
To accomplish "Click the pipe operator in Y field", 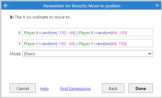I will tap(77, 44).
